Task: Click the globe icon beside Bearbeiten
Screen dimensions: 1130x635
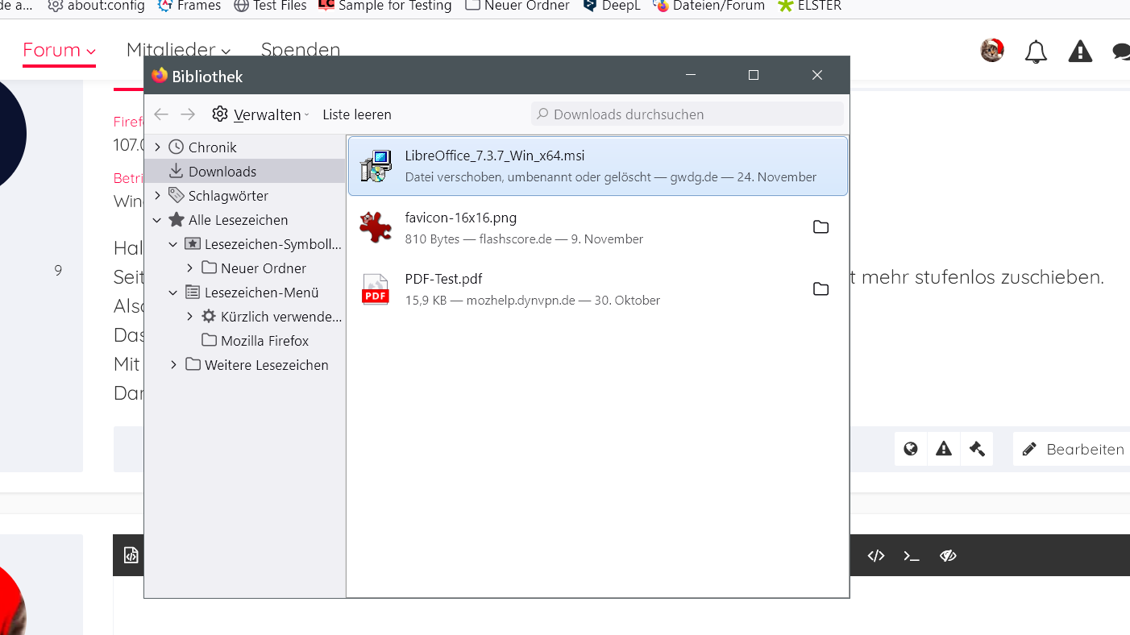Action: click(x=911, y=449)
